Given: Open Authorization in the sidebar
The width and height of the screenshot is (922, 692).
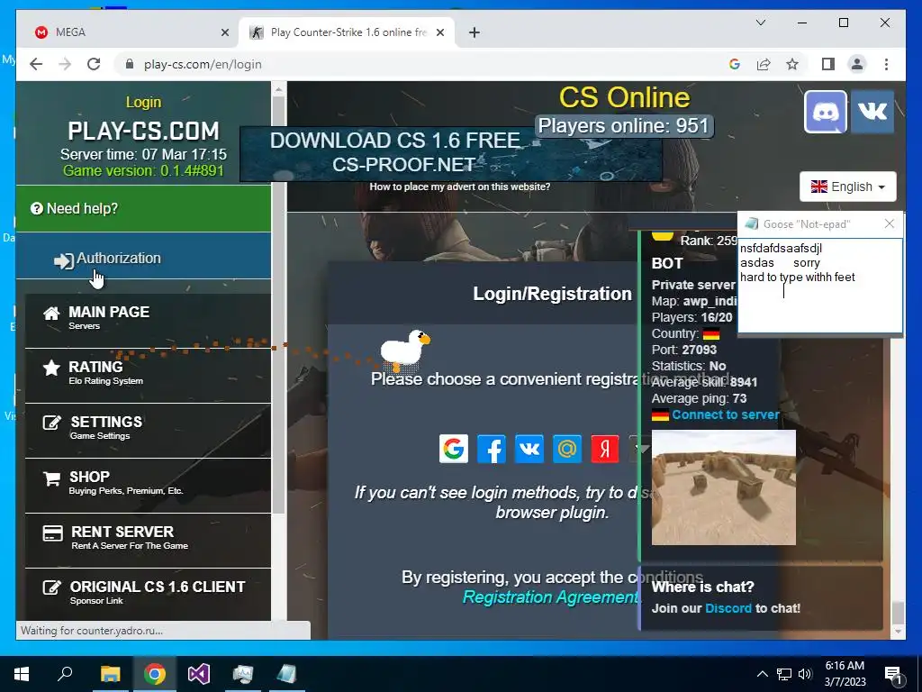Looking at the screenshot, I should [x=143, y=256].
